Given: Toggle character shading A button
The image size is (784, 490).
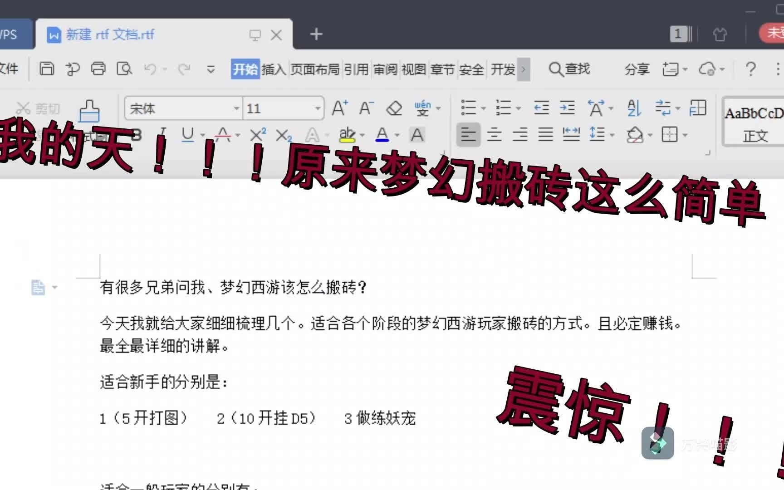Looking at the screenshot, I should pyautogui.click(x=416, y=135).
